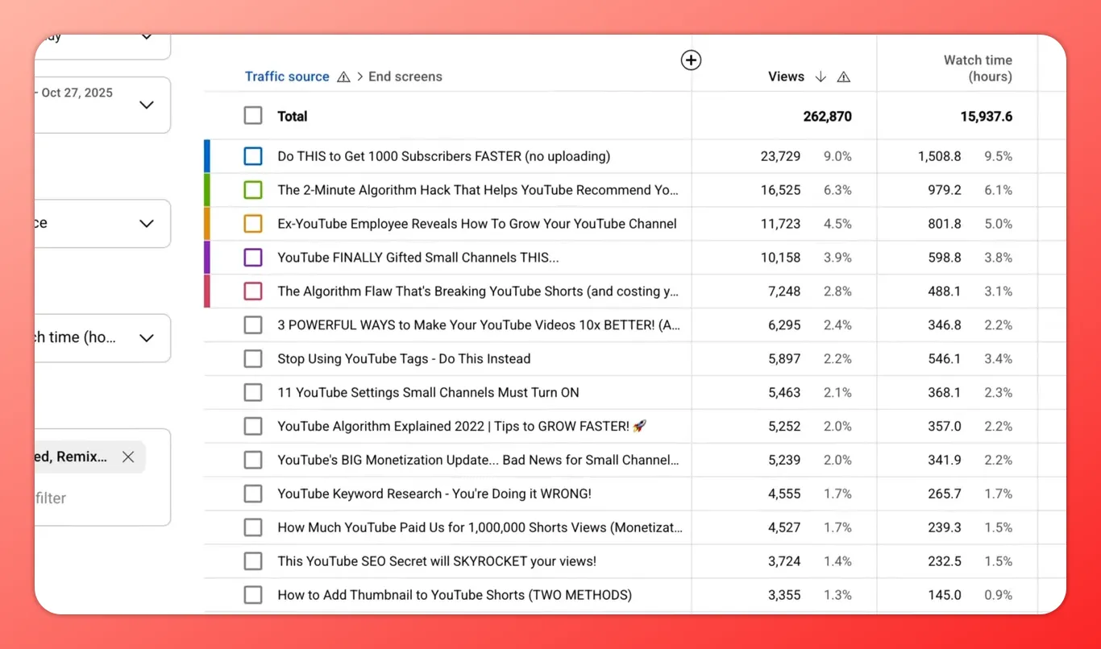Click the views value 3,355
The height and width of the screenshot is (649, 1101).
[785, 595]
